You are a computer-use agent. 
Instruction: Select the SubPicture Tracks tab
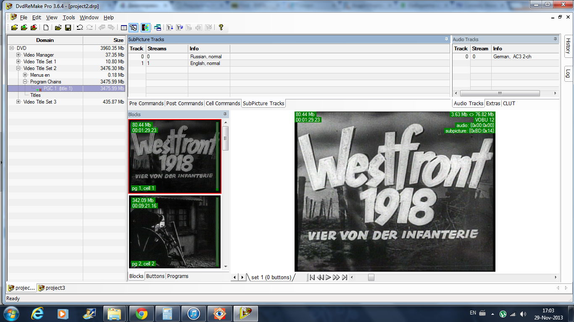tap(263, 104)
